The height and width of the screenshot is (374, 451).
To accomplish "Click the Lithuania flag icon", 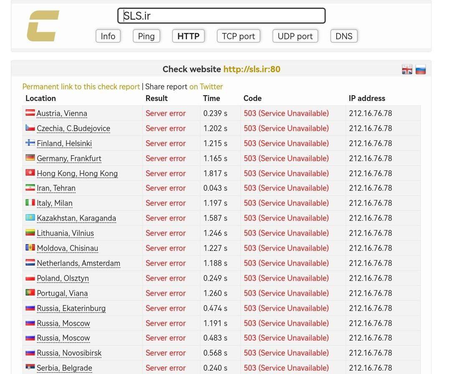I will tap(30, 232).
